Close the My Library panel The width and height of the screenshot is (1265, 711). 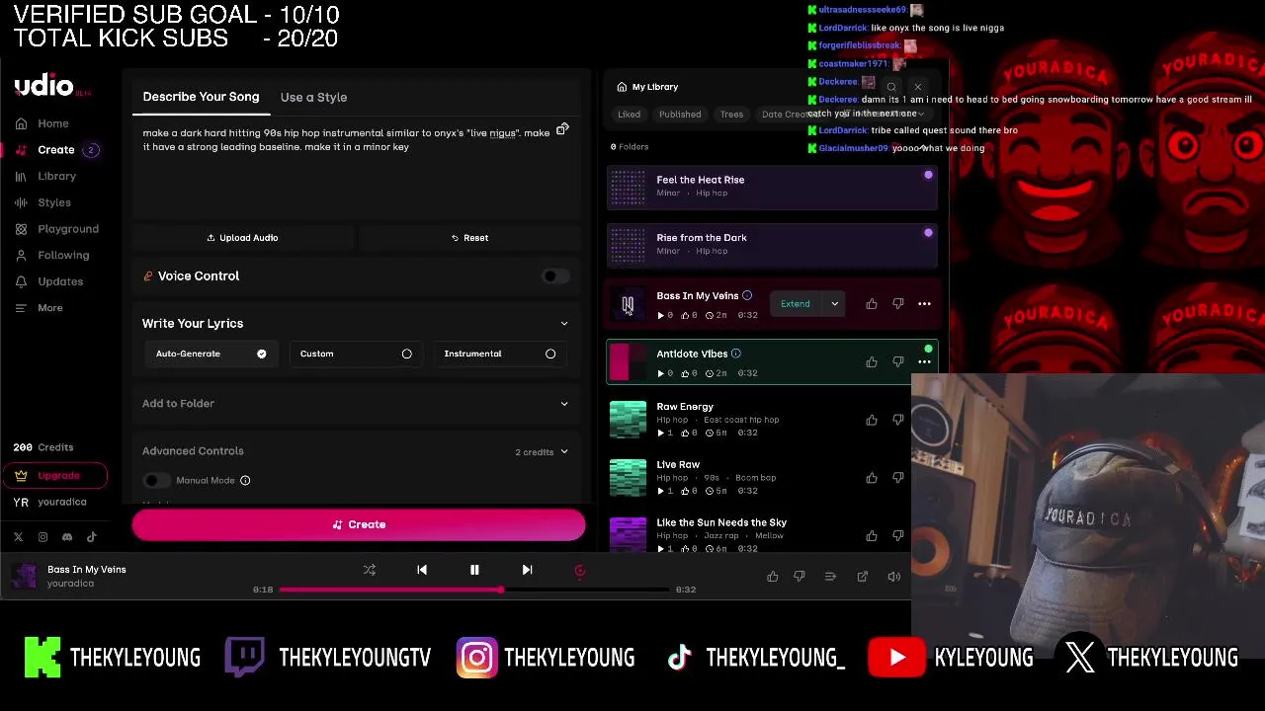point(917,87)
